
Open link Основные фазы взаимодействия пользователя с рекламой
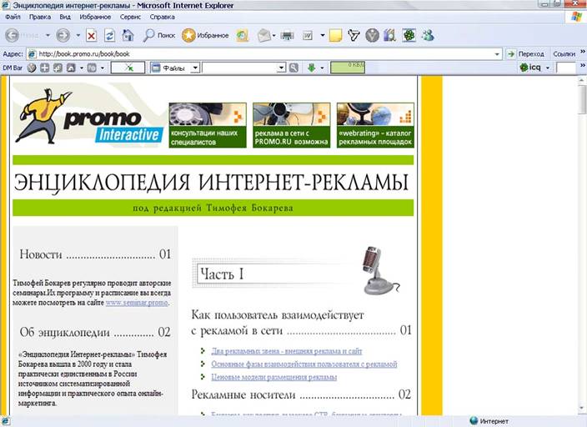(x=304, y=364)
